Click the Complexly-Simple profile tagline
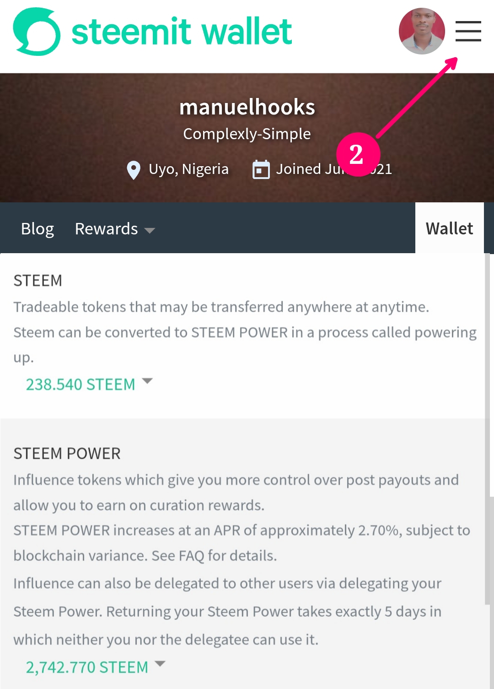 [x=247, y=134]
